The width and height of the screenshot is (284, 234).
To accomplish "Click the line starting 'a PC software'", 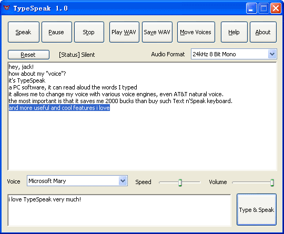I will tap(73, 87).
